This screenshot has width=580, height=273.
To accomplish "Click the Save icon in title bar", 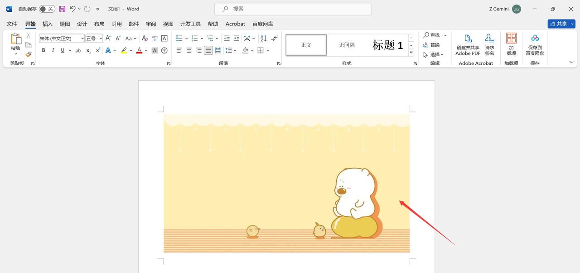I will [x=62, y=9].
